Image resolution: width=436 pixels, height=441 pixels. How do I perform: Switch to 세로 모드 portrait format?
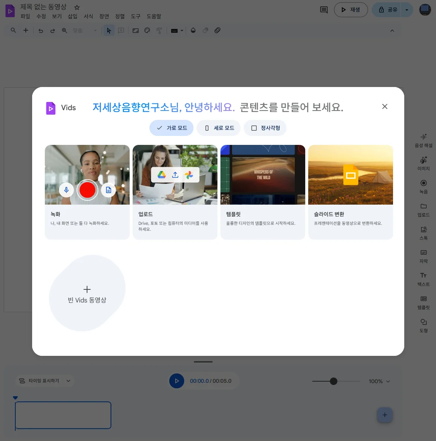tap(219, 128)
